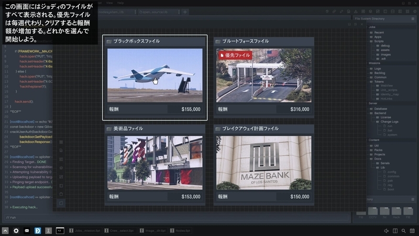Click the shield toolbar icon
Screen dimensions: 419x236
(x=327, y=12)
